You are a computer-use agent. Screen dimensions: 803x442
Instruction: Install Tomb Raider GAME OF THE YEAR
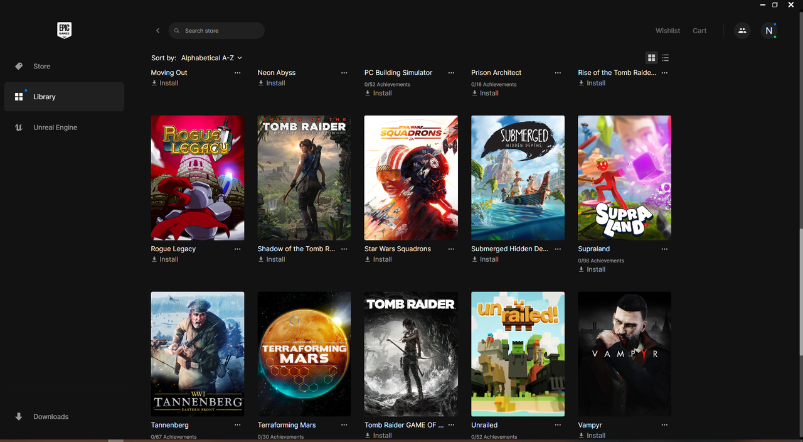click(x=378, y=435)
